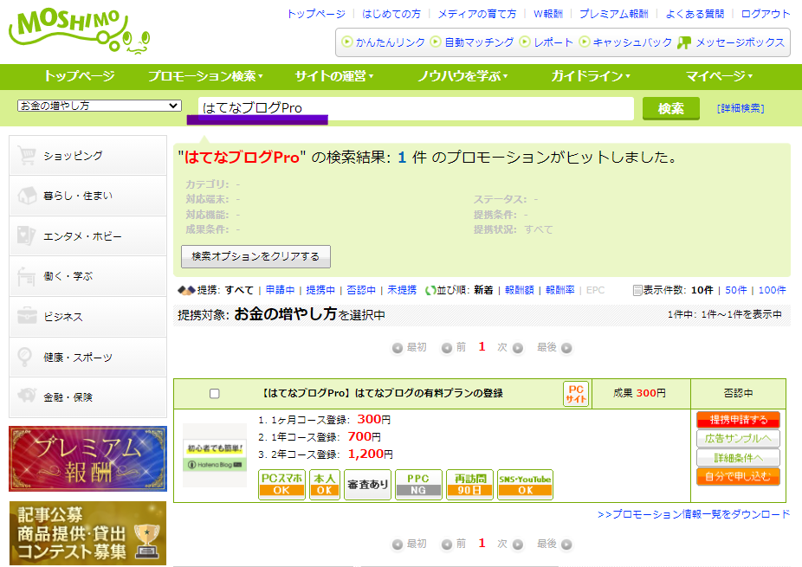Screen dimensions: 802x567
Task: Click the SNS・YouTube OK badge
Action: pyautogui.click(x=526, y=484)
